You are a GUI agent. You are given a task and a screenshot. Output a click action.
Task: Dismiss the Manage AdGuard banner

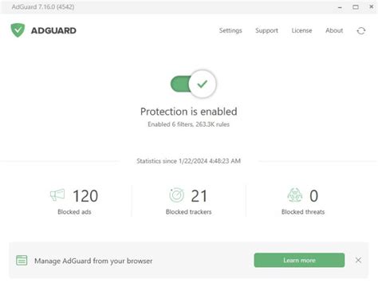(x=358, y=260)
